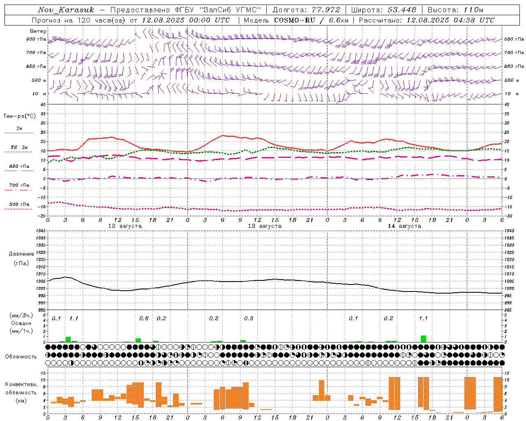
Task: Select the Давление panel label
Action: 21,254
